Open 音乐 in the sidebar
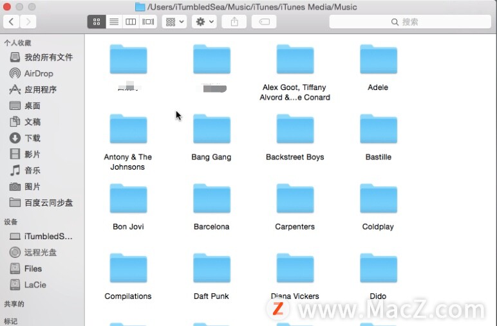This screenshot has width=497, height=326. pyautogui.click(x=24, y=170)
